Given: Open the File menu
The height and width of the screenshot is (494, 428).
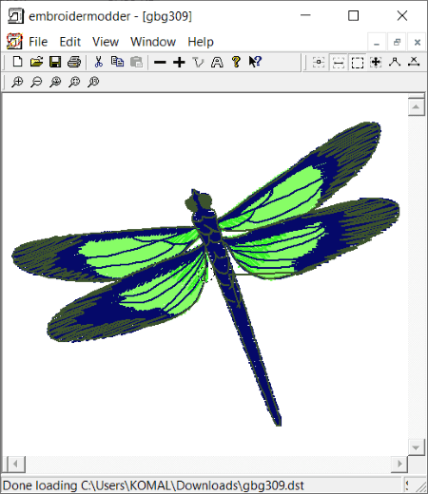Looking at the screenshot, I should click(x=38, y=42).
